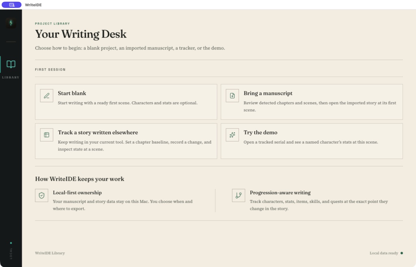Click the WriteIDE title bar text
416x267 pixels.
(x=33, y=5)
